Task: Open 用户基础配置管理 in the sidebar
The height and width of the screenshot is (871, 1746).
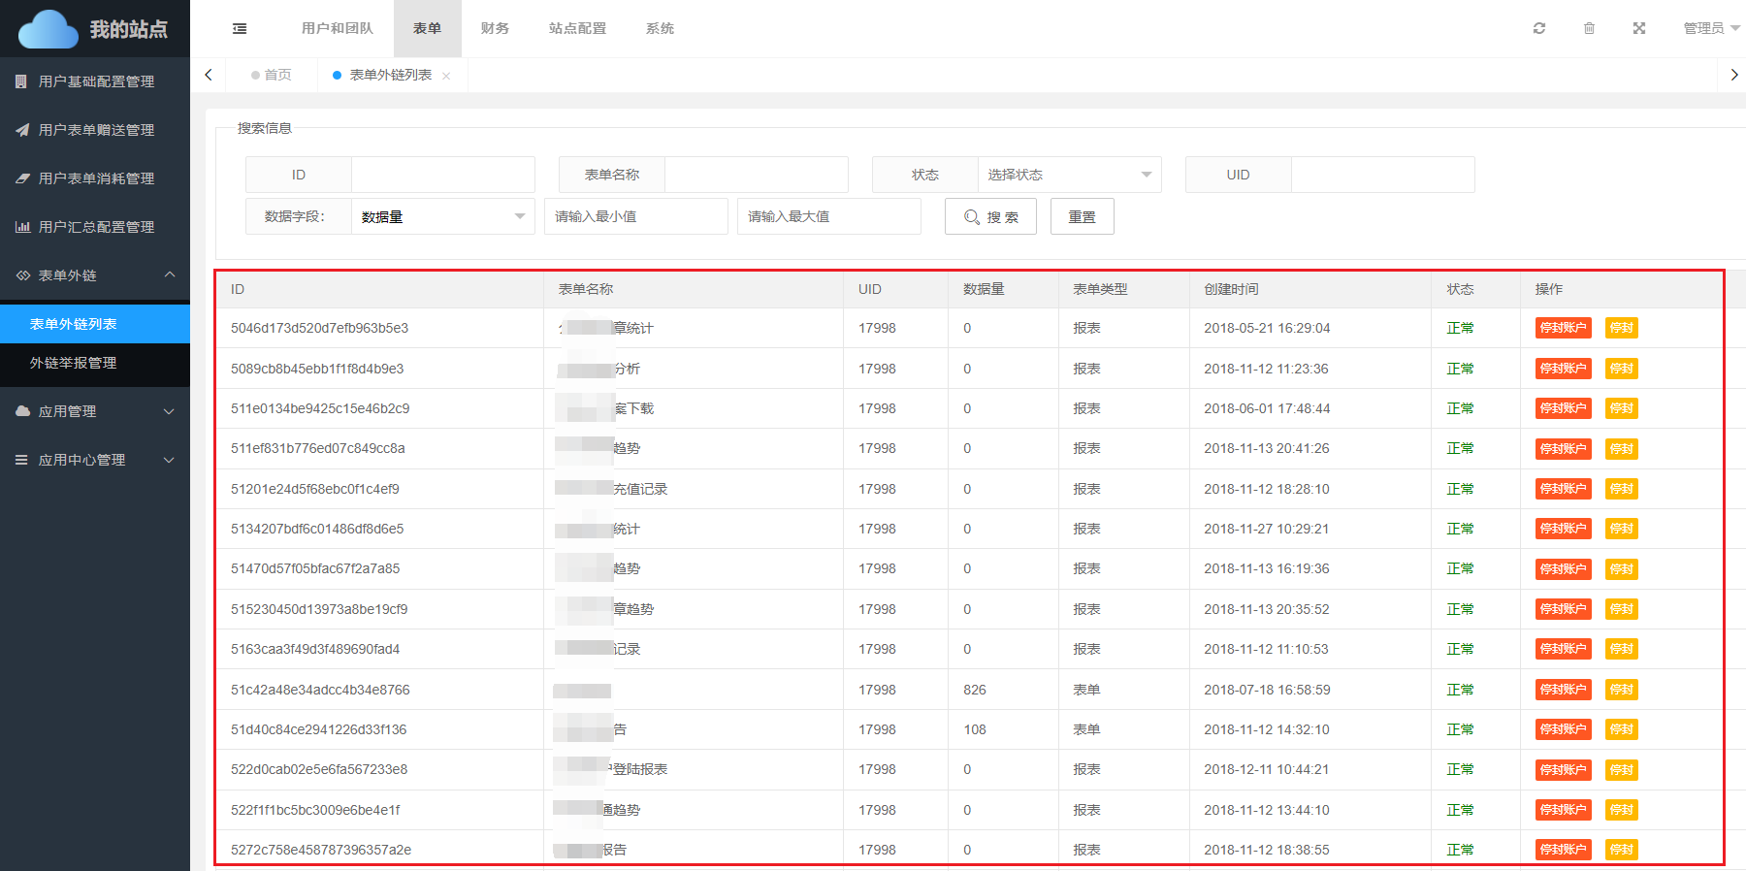Action: (x=95, y=81)
